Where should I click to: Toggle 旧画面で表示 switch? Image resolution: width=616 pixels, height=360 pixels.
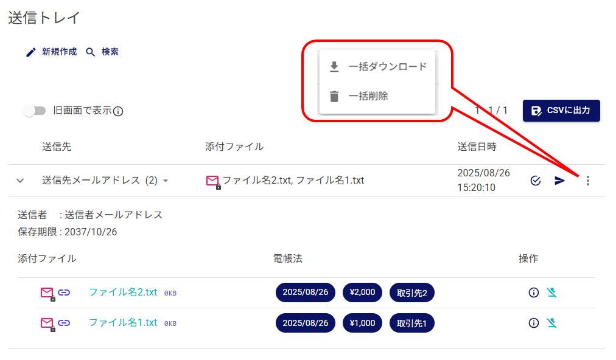(x=35, y=111)
